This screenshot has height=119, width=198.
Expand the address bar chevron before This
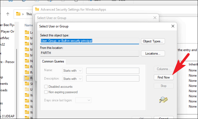(23, 14)
